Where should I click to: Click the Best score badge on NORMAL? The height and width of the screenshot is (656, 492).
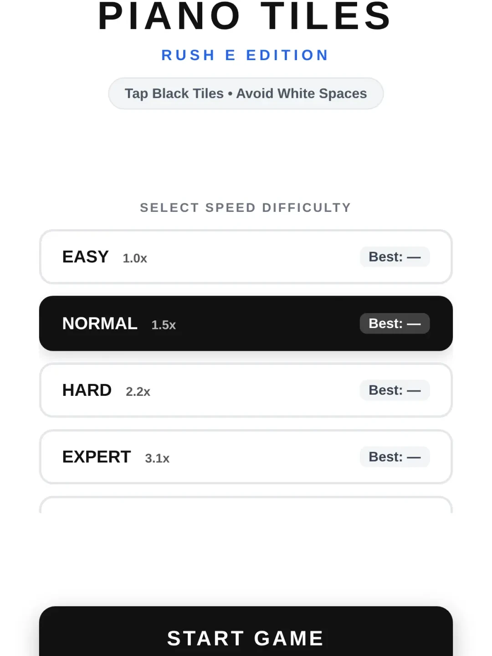point(395,323)
